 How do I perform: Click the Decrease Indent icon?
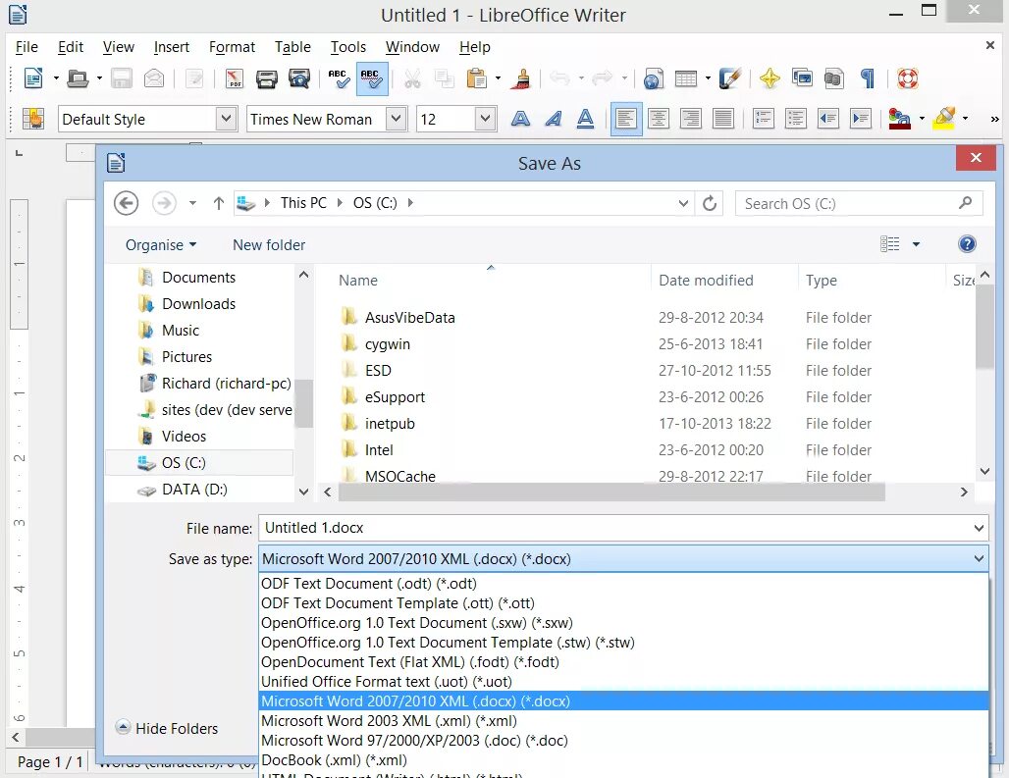[x=828, y=119]
